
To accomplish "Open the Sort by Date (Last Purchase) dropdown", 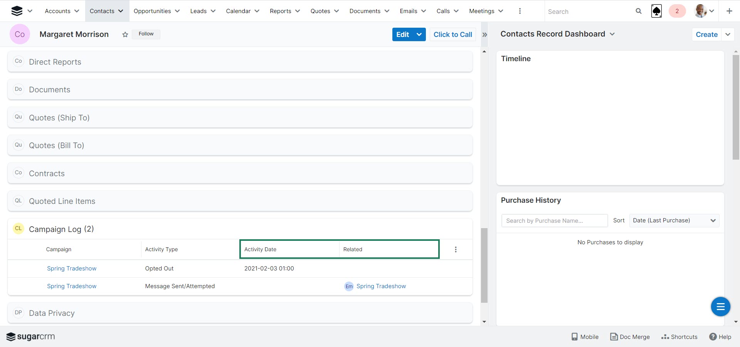I will 674,220.
